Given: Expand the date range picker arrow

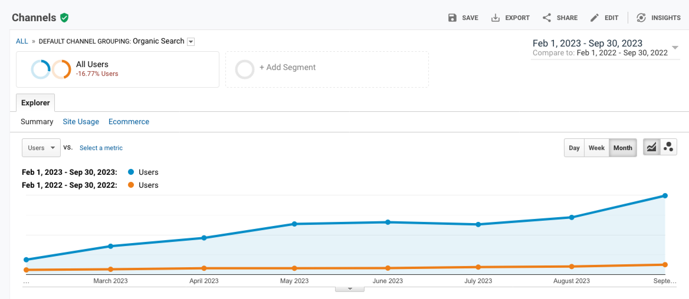Looking at the screenshot, I should (x=675, y=47).
